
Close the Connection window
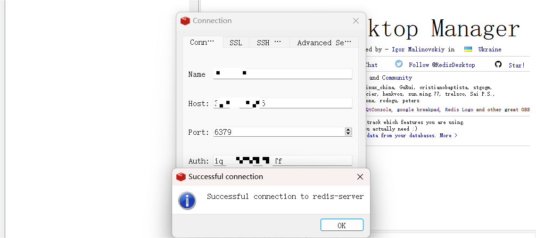tap(356, 21)
